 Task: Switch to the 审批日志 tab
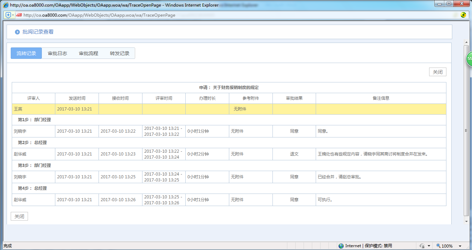tap(57, 53)
